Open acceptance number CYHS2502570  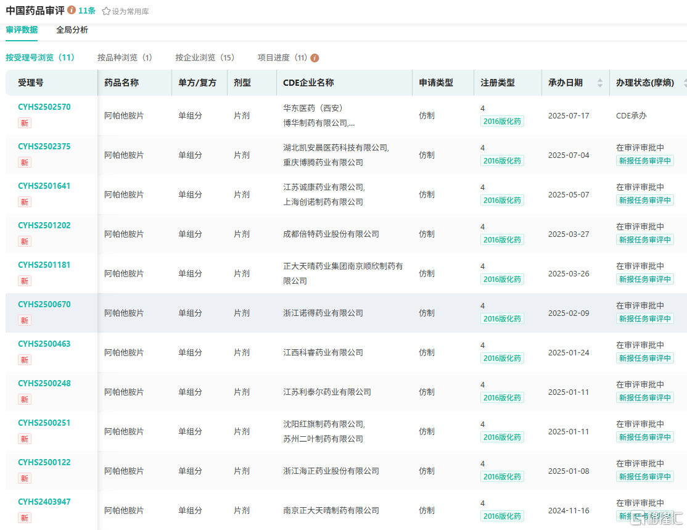coord(44,107)
